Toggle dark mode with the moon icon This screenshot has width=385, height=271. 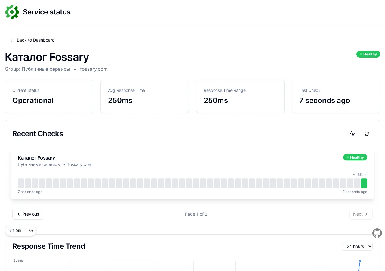click(31, 230)
